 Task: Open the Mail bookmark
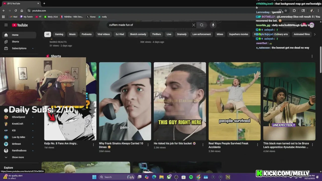[13, 17]
